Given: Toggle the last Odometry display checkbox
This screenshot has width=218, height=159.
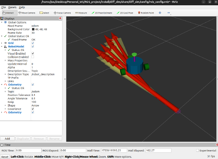Looking at the screenshot, I should coord(33,112).
